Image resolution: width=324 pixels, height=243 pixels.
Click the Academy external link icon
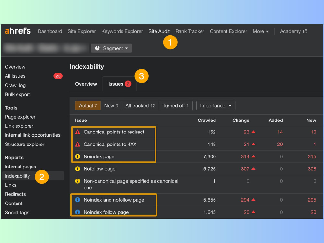click(x=305, y=31)
